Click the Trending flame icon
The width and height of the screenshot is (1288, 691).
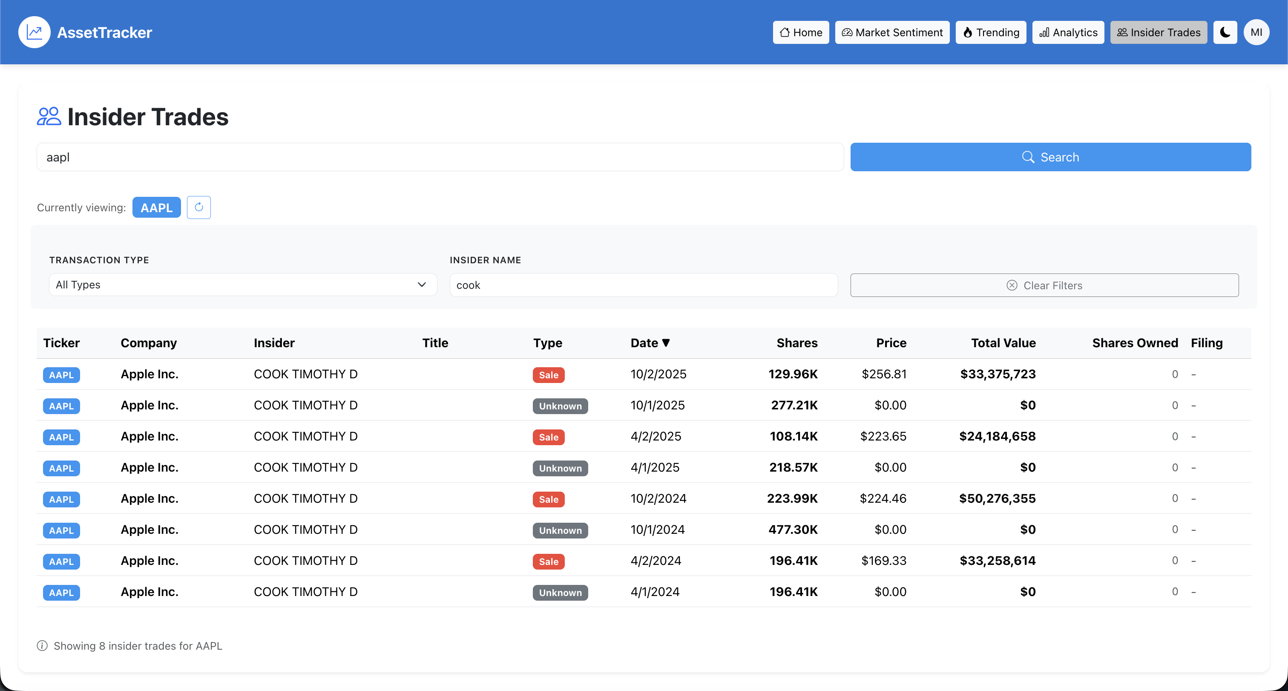coord(969,32)
